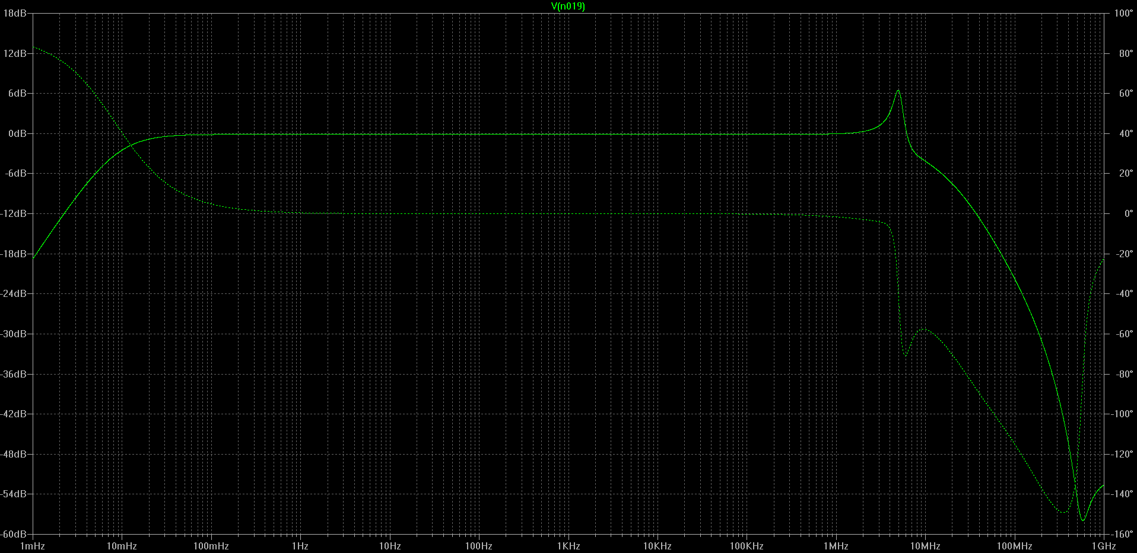The width and height of the screenshot is (1137, 553).
Task: Click the 6dB left axis label
Action: 17,94
